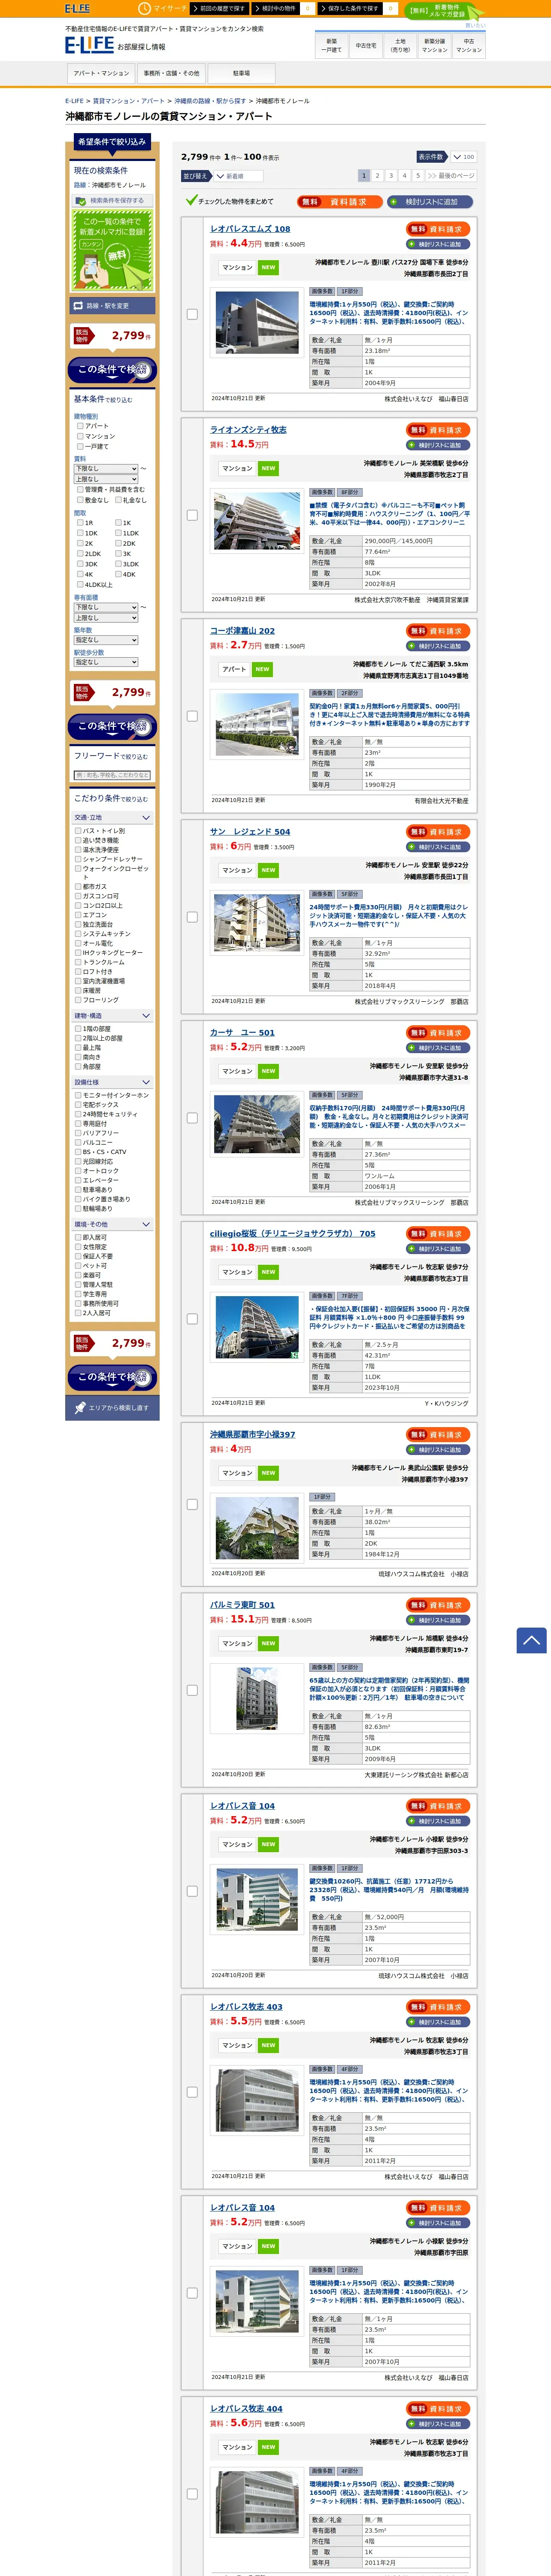Check the アパート building type box
This screenshot has width=551, height=2576.
click(x=80, y=426)
